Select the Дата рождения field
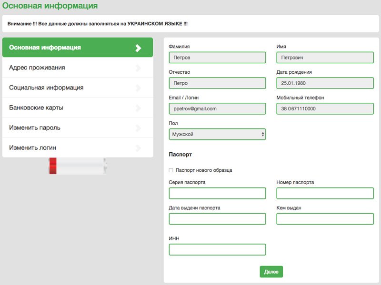 (325, 83)
